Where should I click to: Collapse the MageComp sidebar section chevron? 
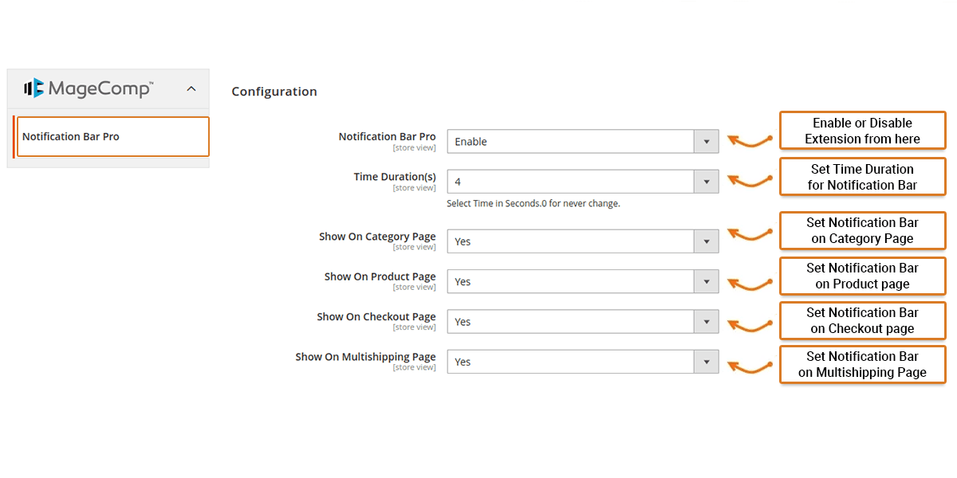click(x=191, y=89)
